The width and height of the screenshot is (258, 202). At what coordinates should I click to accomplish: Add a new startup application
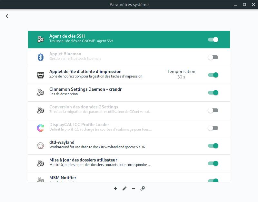(x=115, y=188)
